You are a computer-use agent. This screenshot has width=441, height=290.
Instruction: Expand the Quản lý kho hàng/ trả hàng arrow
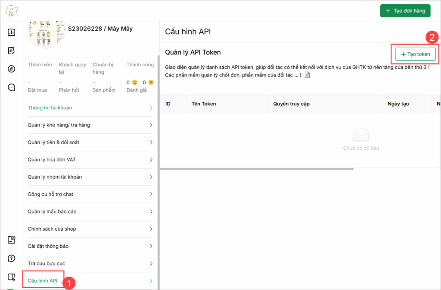click(151, 125)
